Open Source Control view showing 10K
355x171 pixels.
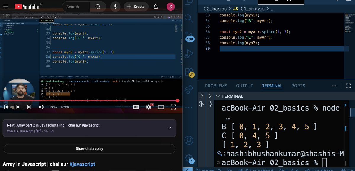pyautogui.click(x=189, y=37)
